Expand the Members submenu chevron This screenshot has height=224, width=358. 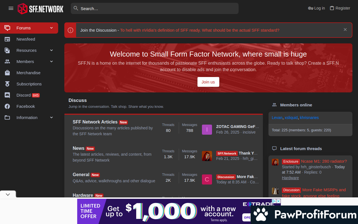51,62
